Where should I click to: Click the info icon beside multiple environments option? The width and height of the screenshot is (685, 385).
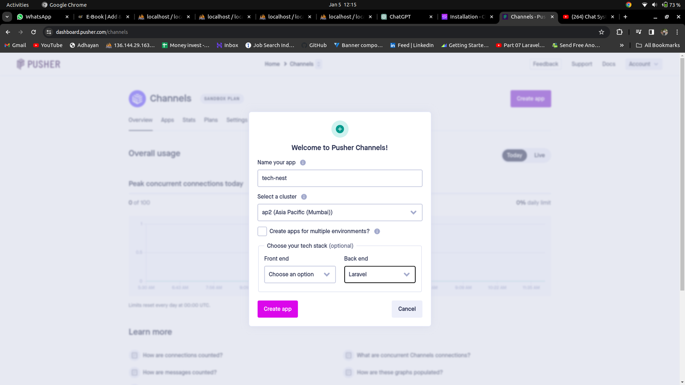coord(377,231)
